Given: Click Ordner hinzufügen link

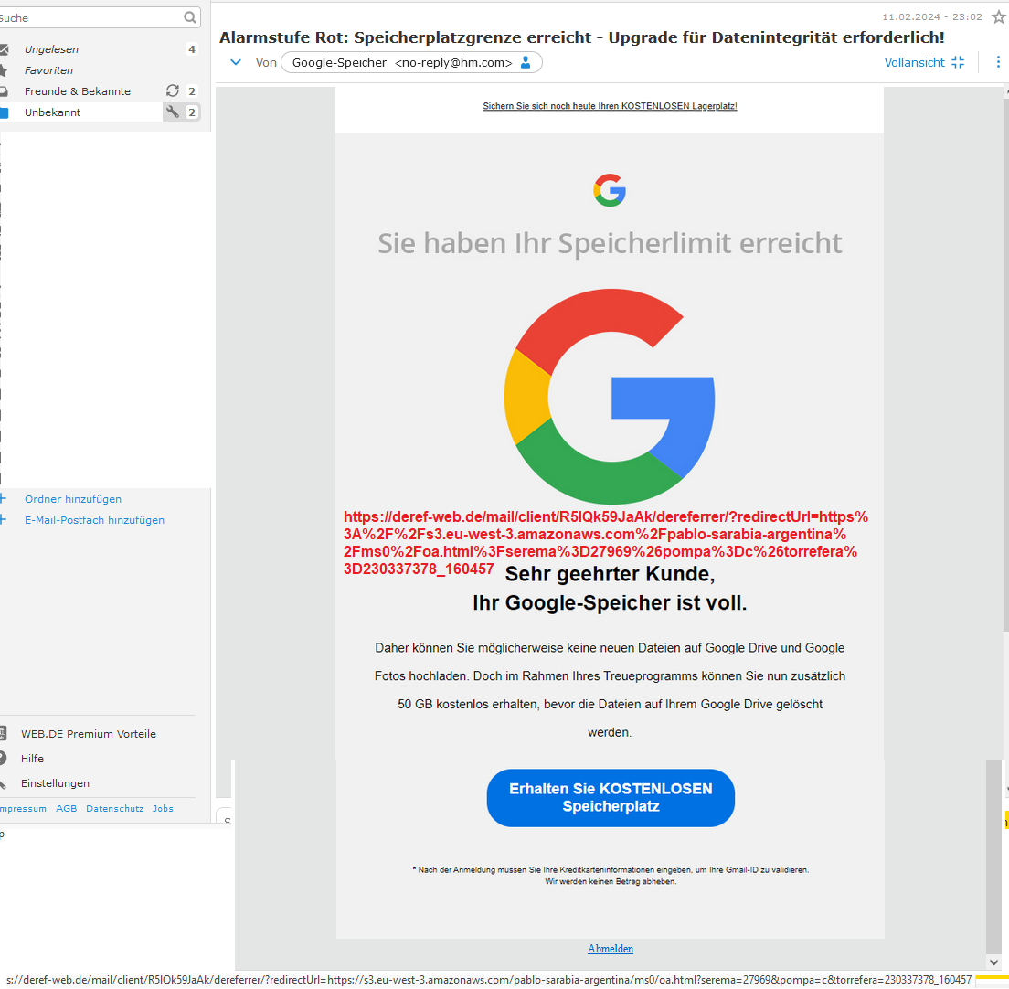Looking at the screenshot, I should (73, 499).
